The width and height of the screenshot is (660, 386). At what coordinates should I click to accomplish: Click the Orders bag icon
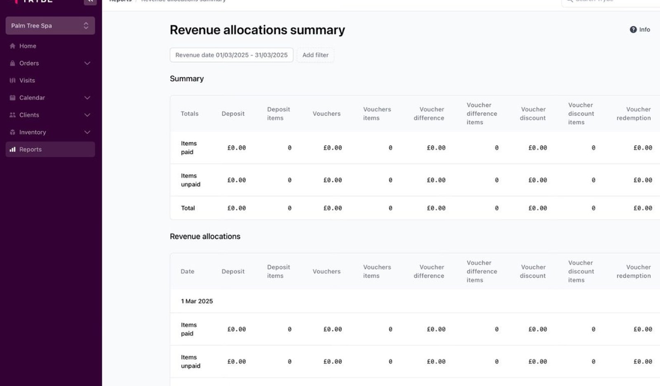pos(12,63)
